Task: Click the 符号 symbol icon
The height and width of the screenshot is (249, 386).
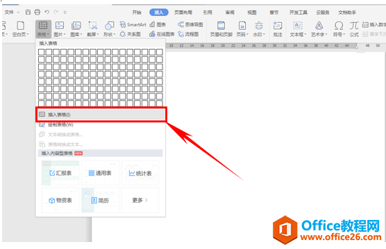Action: coord(339,26)
